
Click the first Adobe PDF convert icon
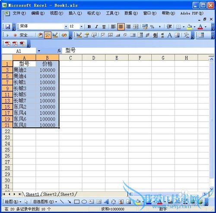click(x=7, y=44)
